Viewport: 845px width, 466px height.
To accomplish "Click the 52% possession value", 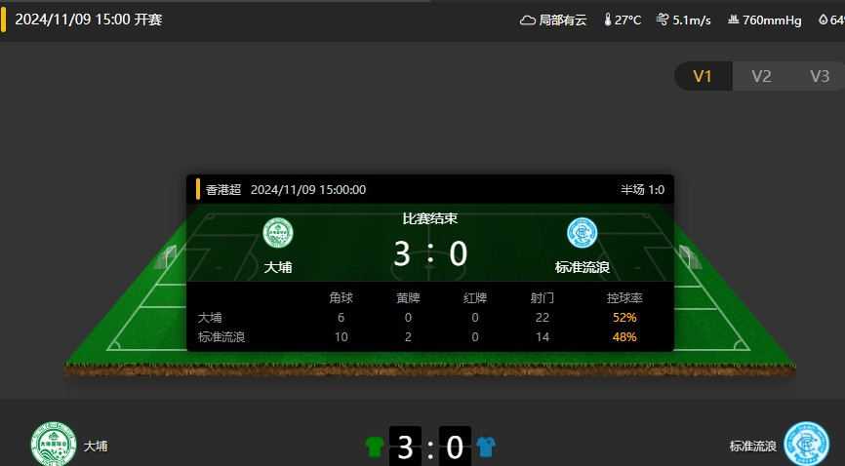I will point(624,318).
